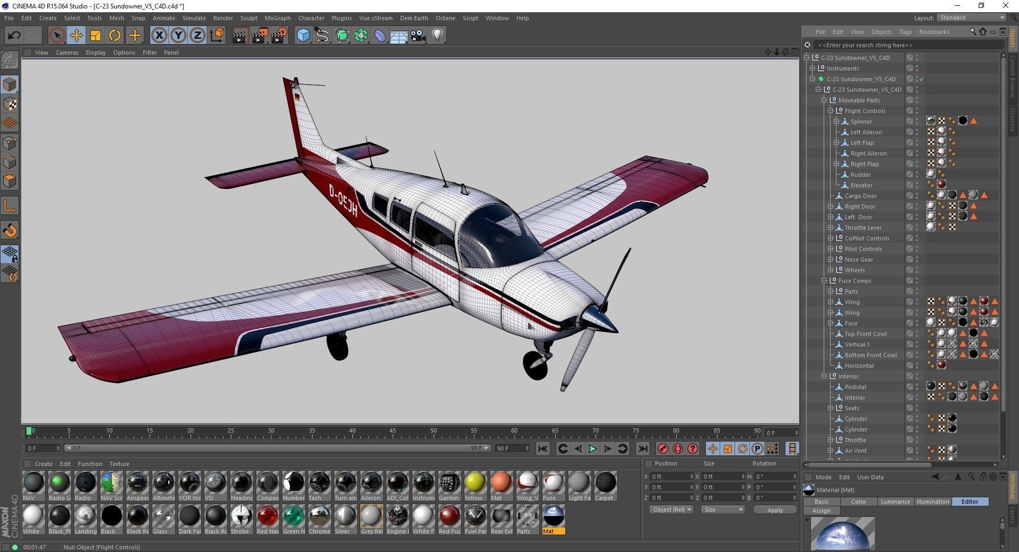Add a Camera object
This screenshot has height=552, width=1019.
(418, 36)
